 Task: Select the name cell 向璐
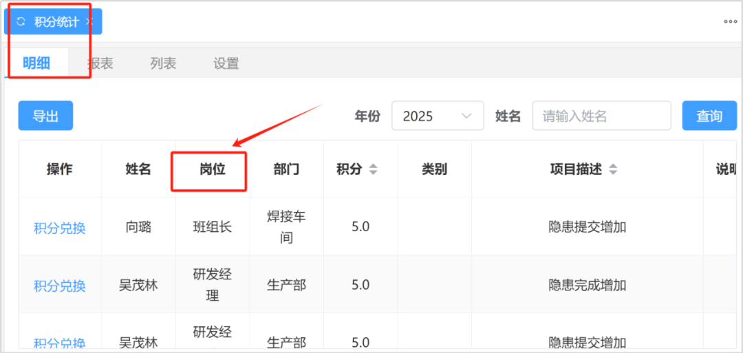138,227
